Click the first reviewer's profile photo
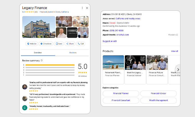 tap(25, 87)
